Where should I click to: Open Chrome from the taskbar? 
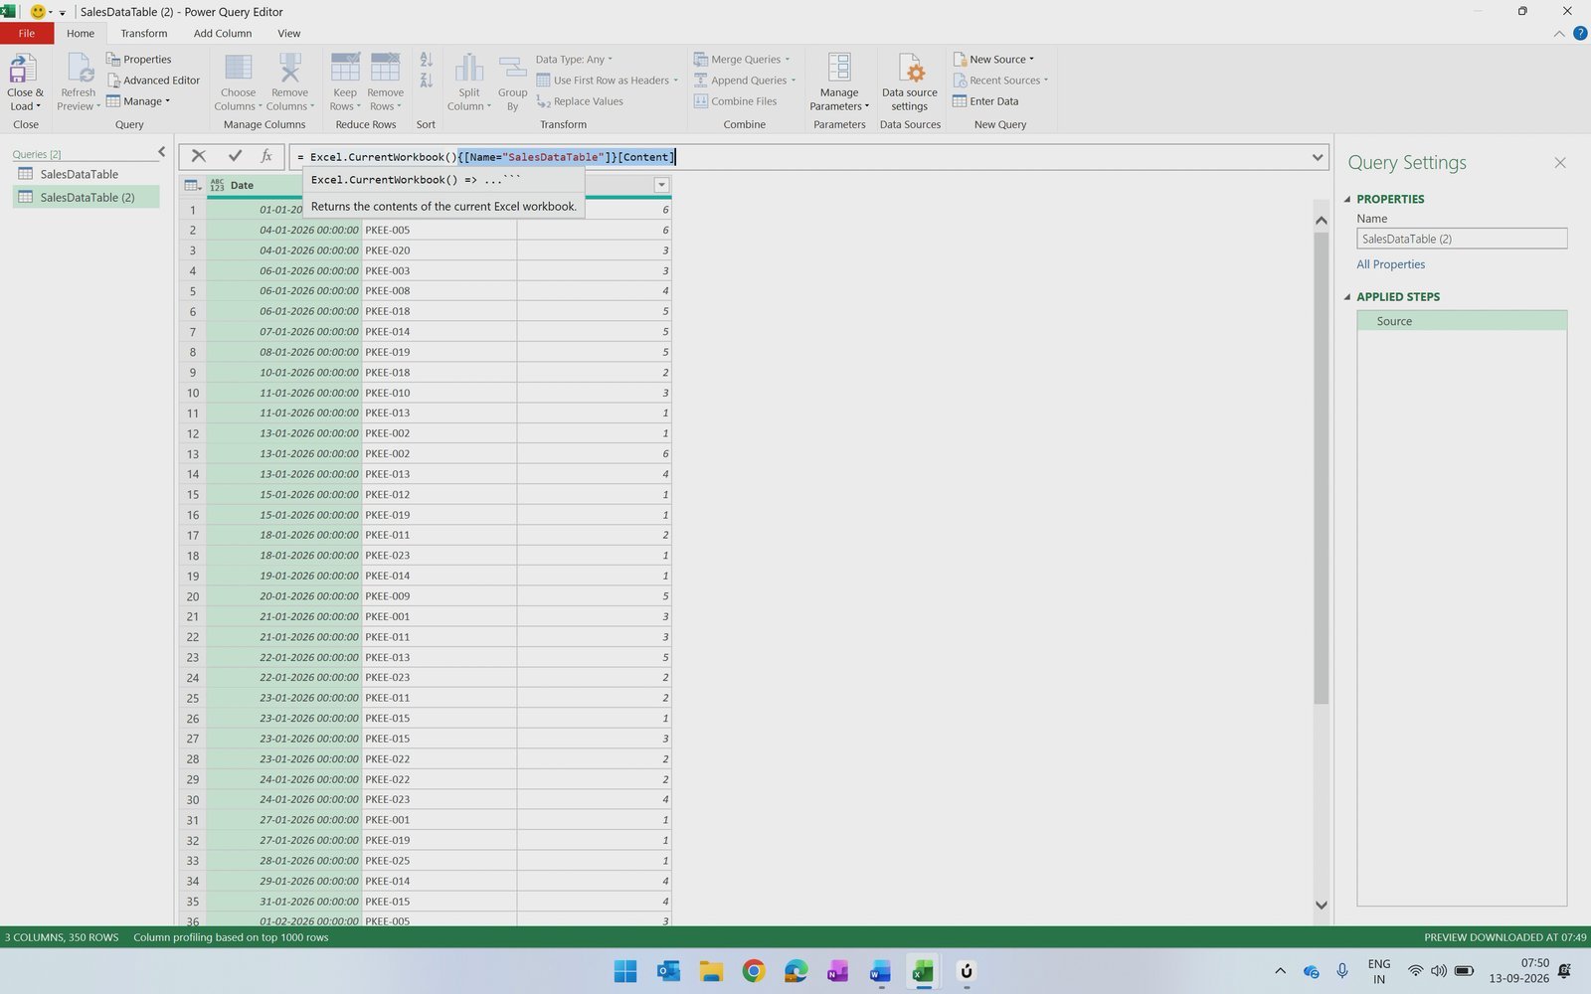(754, 971)
